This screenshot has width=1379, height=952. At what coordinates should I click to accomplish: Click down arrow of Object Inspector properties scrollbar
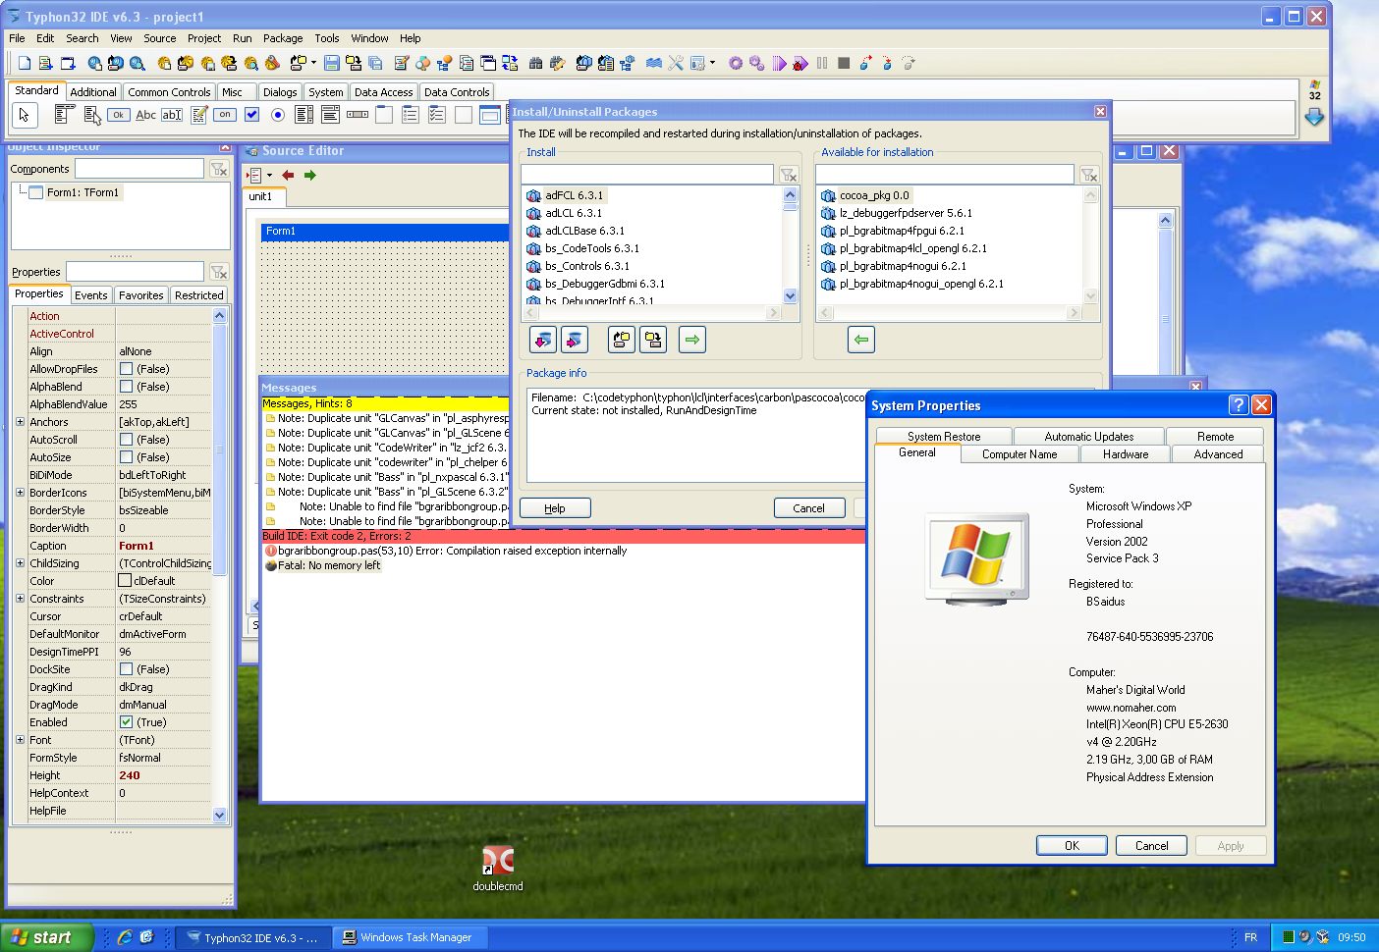coord(219,815)
